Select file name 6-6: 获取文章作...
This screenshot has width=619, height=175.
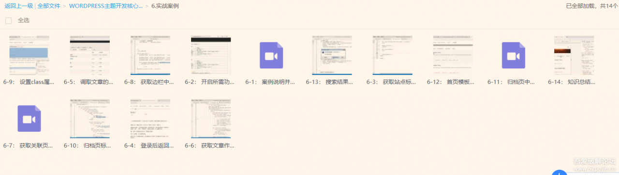(x=209, y=145)
